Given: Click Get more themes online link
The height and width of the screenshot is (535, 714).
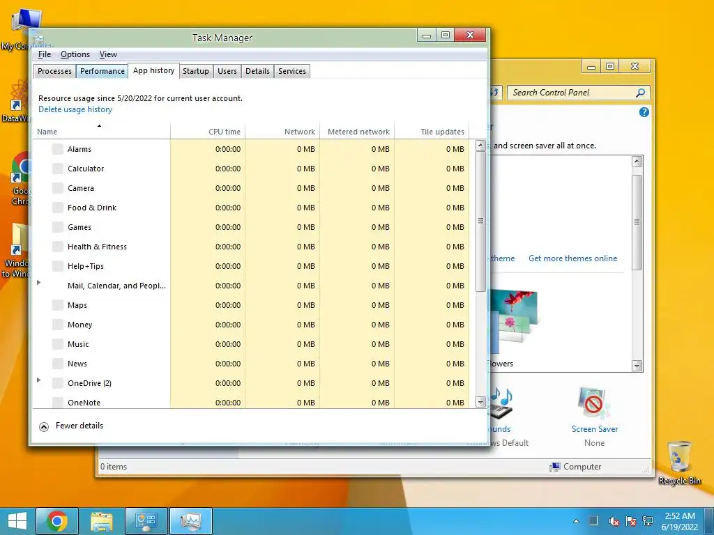Looking at the screenshot, I should point(573,258).
